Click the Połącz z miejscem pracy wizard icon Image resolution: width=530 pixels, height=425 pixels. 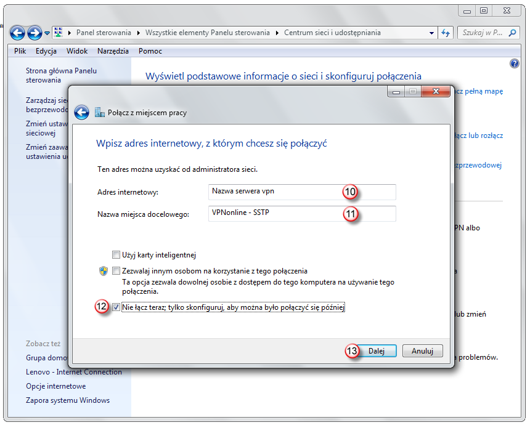click(x=99, y=112)
